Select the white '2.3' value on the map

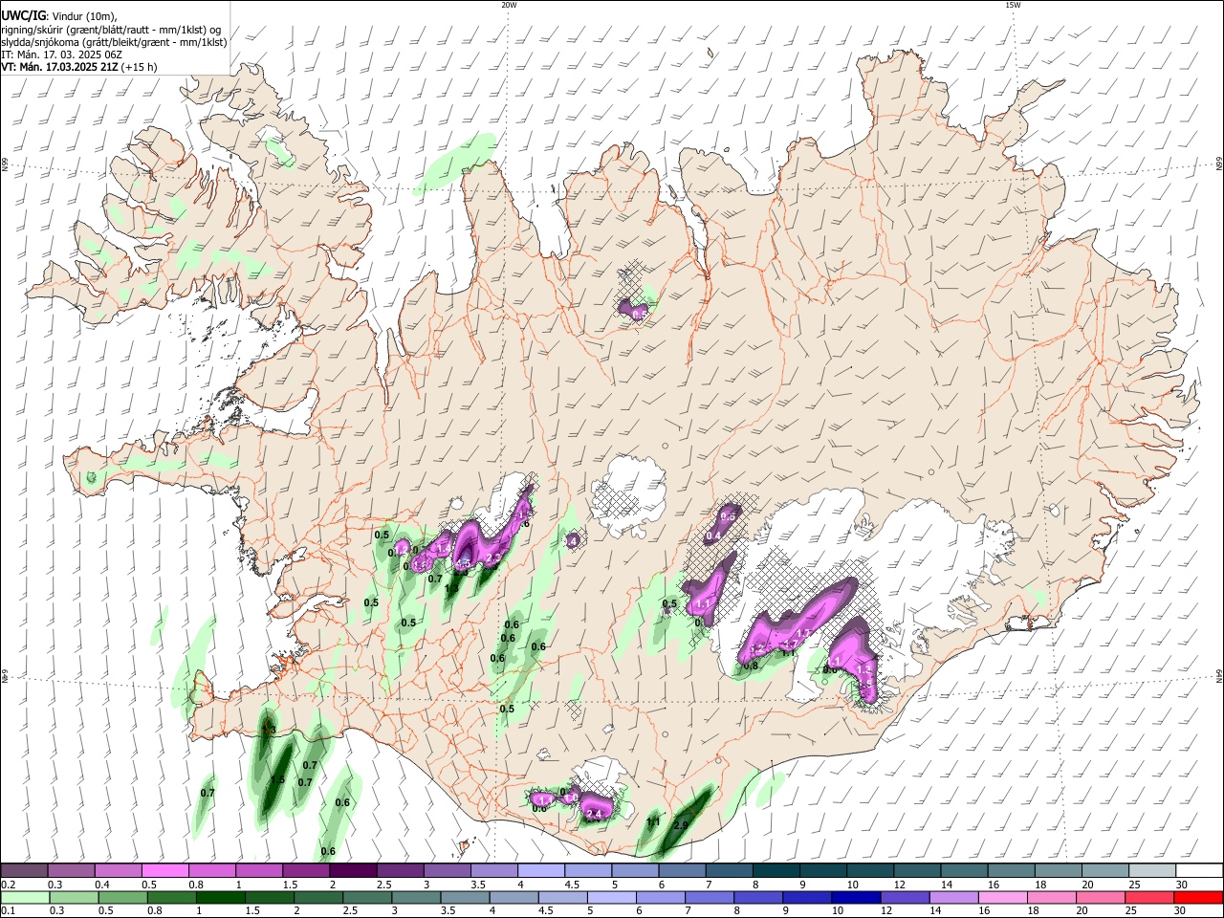(x=494, y=557)
